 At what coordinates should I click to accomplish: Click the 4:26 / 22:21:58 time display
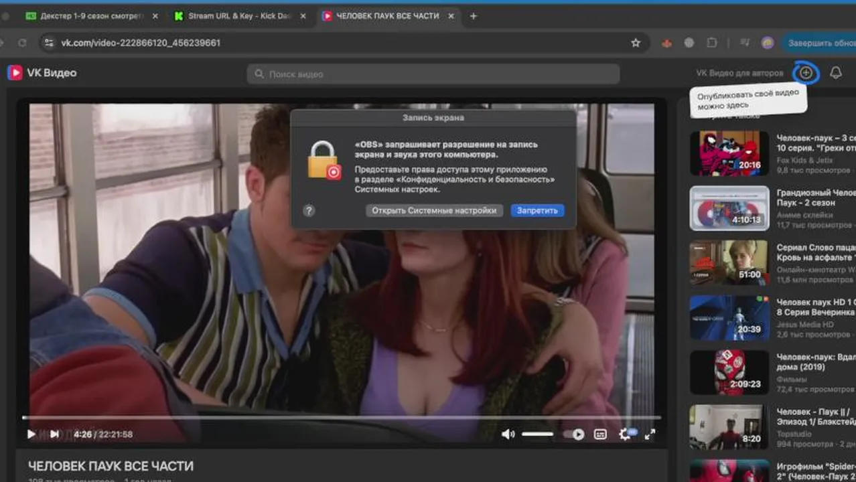pos(103,434)
